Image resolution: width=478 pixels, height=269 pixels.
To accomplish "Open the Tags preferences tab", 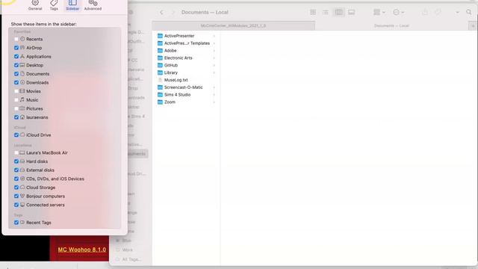I will coord(54,5).
